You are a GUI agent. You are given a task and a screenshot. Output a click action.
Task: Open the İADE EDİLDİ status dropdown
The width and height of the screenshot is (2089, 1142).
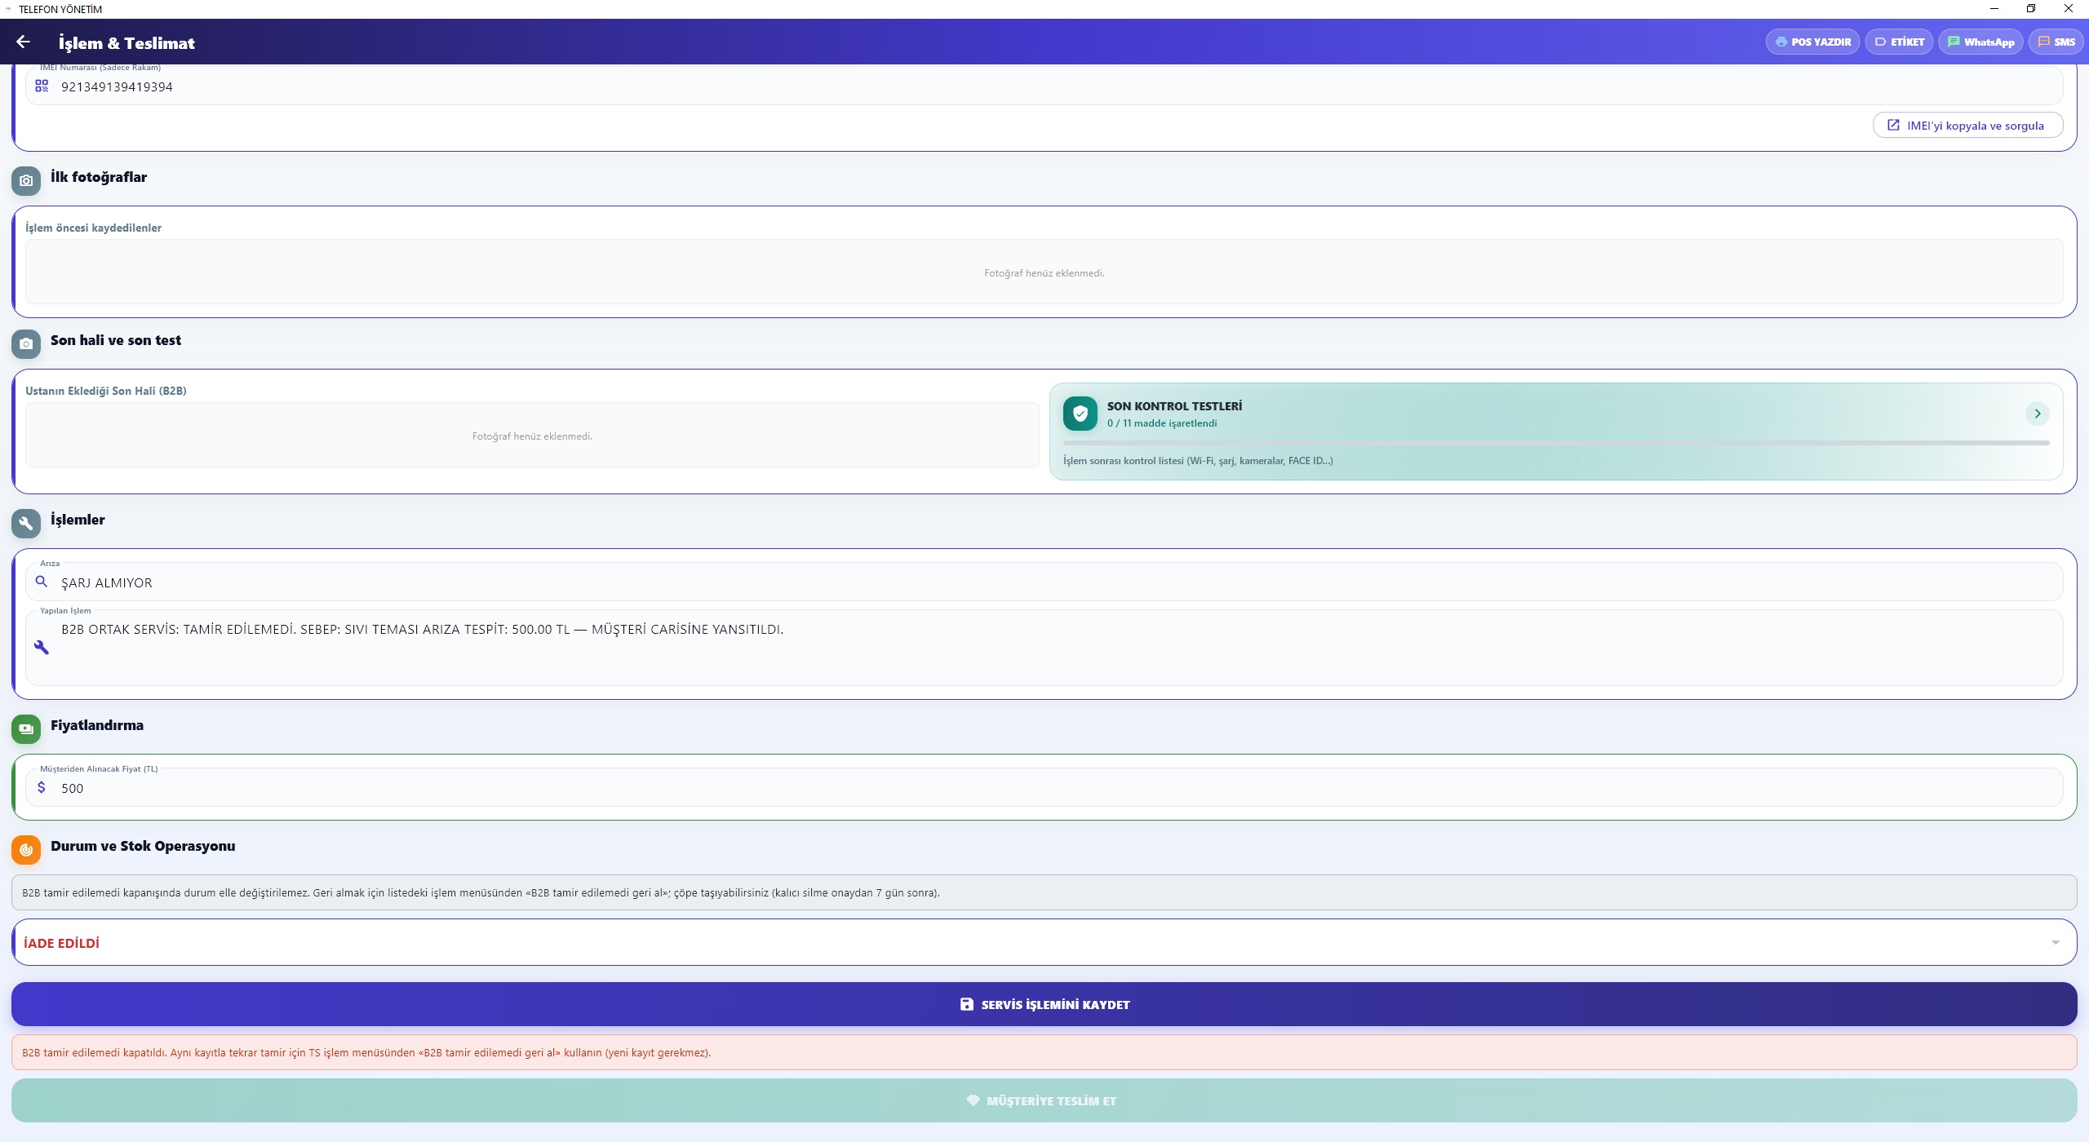pos(1044,942)
